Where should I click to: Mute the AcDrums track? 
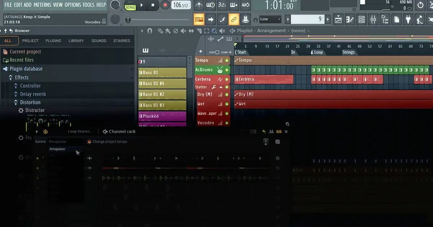[x=227, y=70]
